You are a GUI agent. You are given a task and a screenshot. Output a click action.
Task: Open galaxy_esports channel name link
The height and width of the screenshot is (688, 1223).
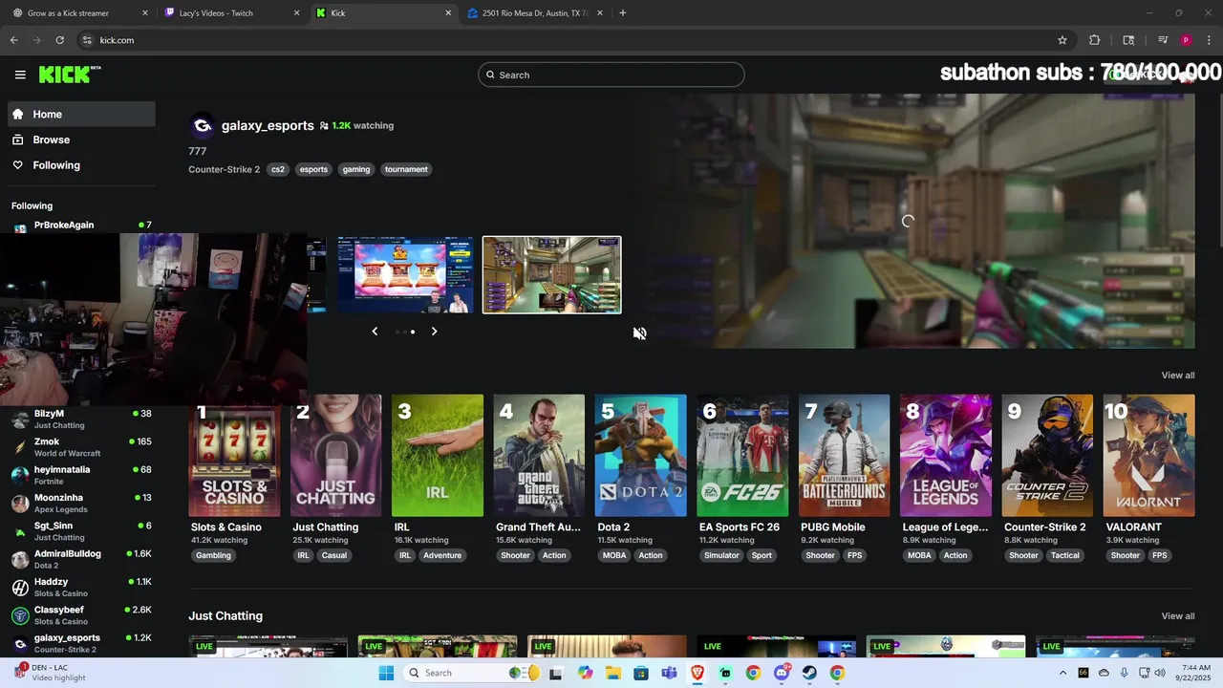click(x=268, y=125)
